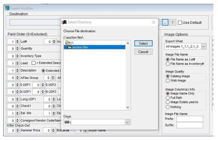218x141 pixels.
Task: Adjust the Bidcard# order spinner
Action: [x=53, y=130]
